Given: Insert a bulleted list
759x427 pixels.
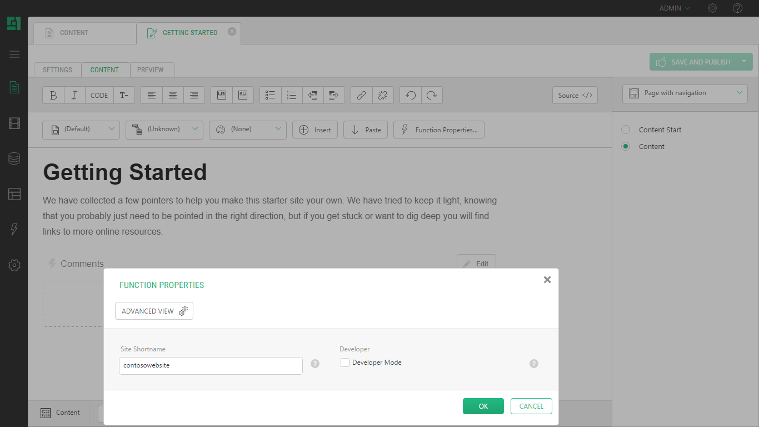Looking at the screenshot, I should pos(271,95).
